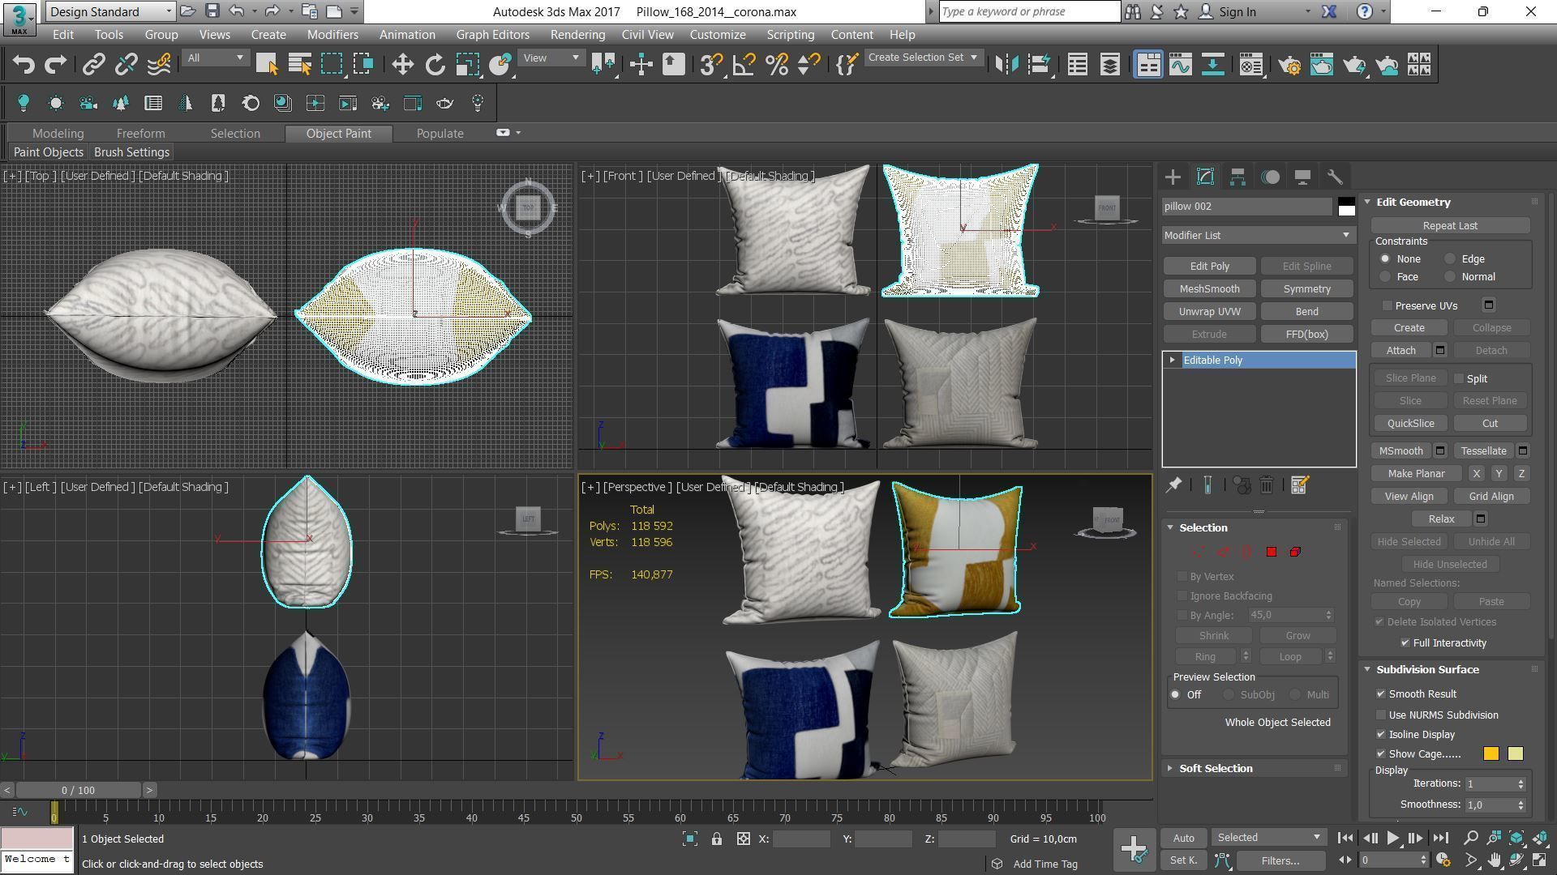Open the Modifier List dropdown
The image size is (1557, 875).
tap(1258, 235)
